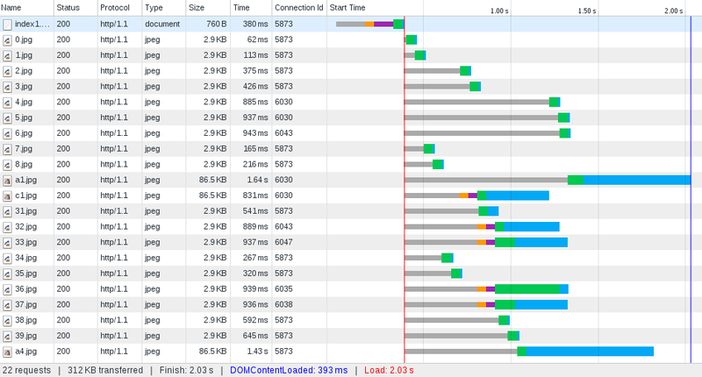The image size is (702, 377).
Task: Click 'Load: 2.03 s' in status bar
Action: [x=389, y=370]
